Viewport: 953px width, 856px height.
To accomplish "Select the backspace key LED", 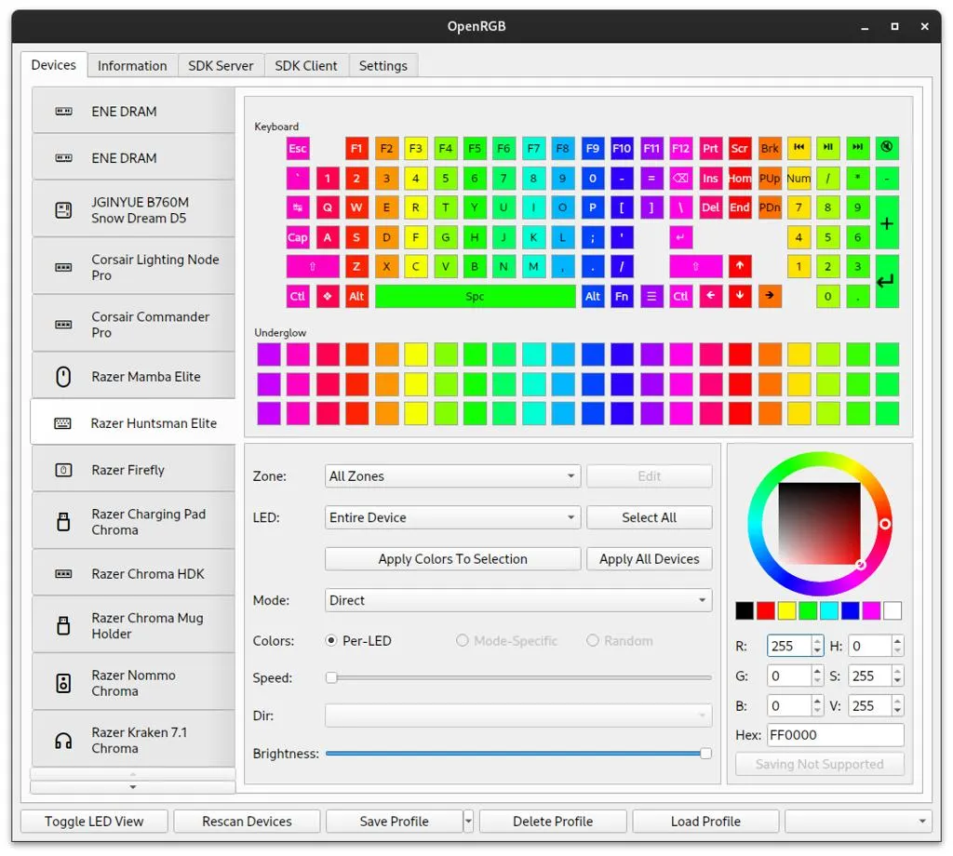I will [680, 178].
